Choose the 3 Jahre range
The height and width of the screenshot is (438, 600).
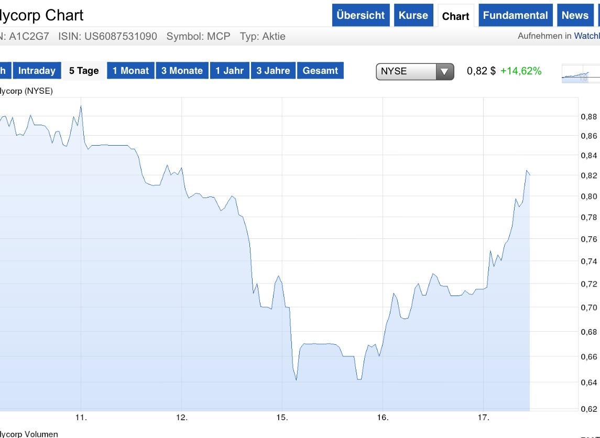click(273, 71)
